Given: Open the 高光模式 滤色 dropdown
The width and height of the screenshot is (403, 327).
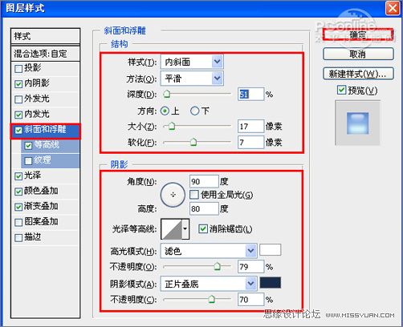Looking at the screenshot, I should (209, 251).
